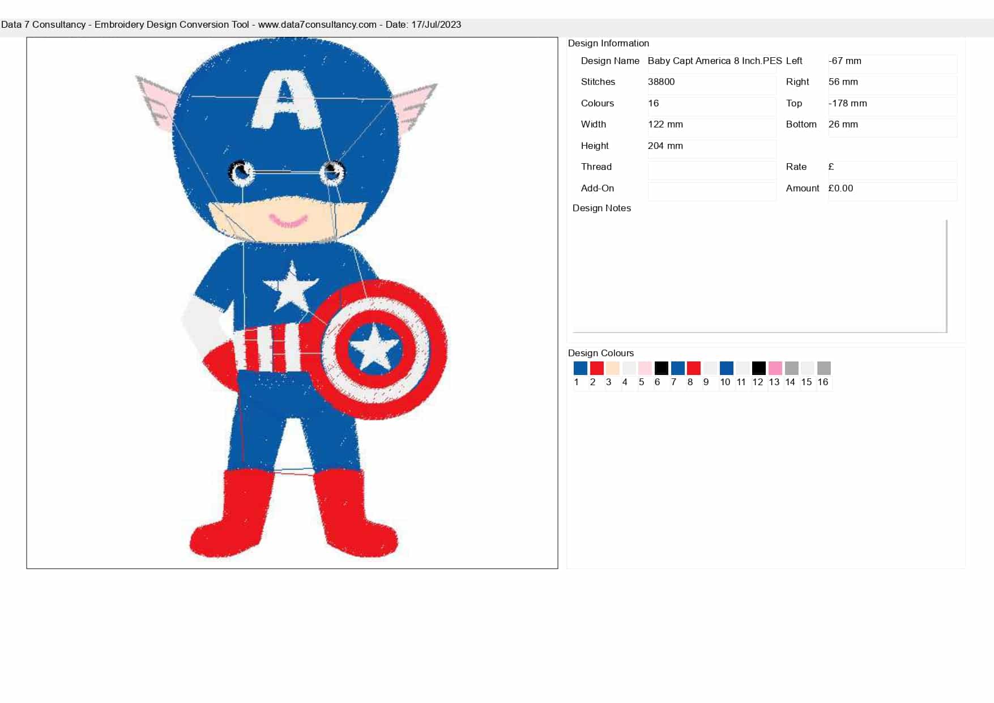Screen dimensions: 994x703
Task: Select colour swatch 12 black
Action: (x=758, y=368)
